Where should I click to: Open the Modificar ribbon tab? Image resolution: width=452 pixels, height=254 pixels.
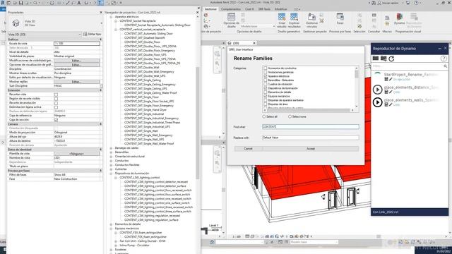(281, 9)
